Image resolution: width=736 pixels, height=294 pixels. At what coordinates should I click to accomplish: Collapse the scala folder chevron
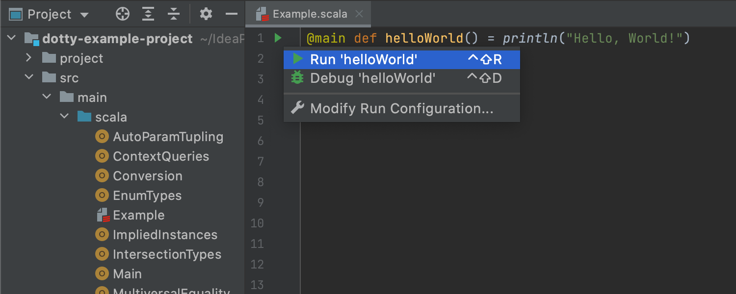pyautogui.click(x=65, y=117)
